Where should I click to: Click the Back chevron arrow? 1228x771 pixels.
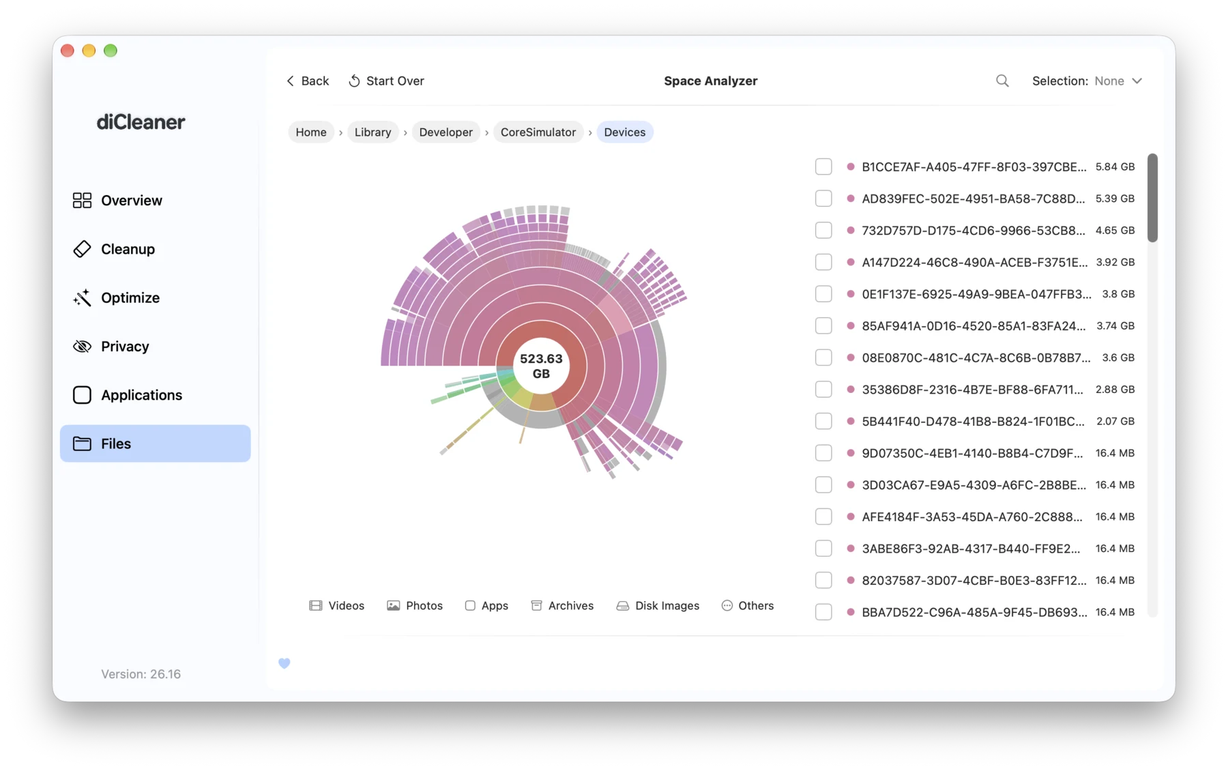(x=291, y=81)
